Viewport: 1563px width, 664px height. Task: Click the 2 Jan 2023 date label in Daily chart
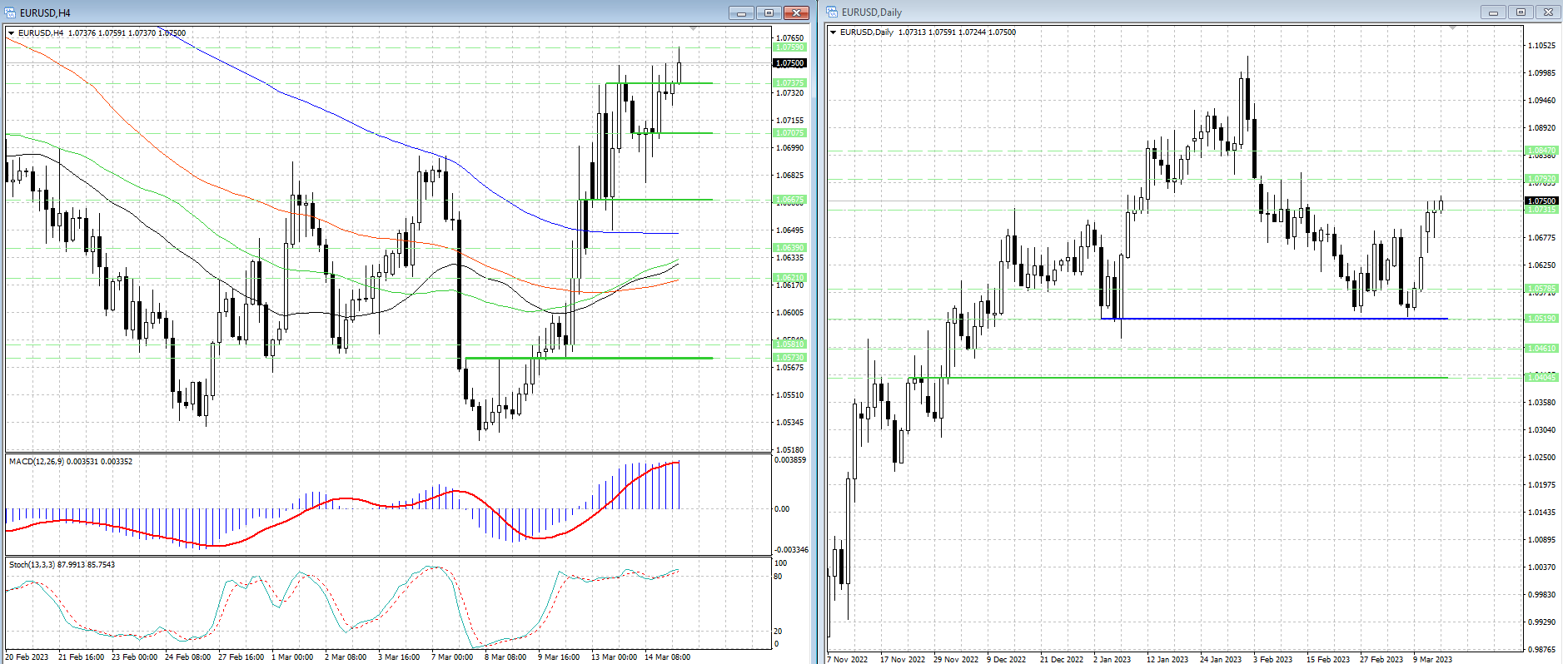[x=1112, y=660]
